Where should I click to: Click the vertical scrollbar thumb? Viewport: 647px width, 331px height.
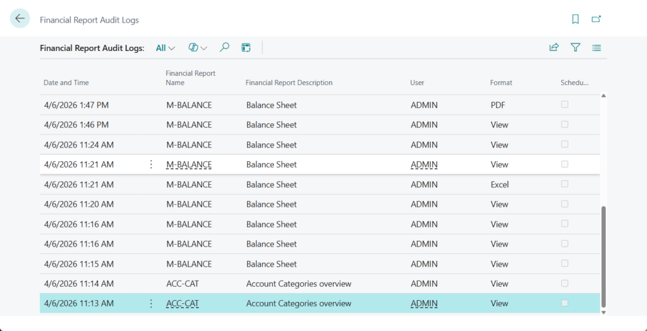point(603,255)
